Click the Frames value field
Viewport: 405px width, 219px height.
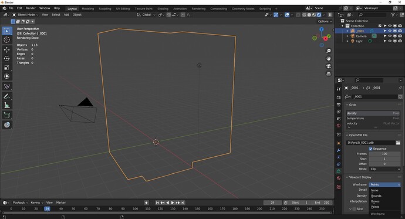384,154
